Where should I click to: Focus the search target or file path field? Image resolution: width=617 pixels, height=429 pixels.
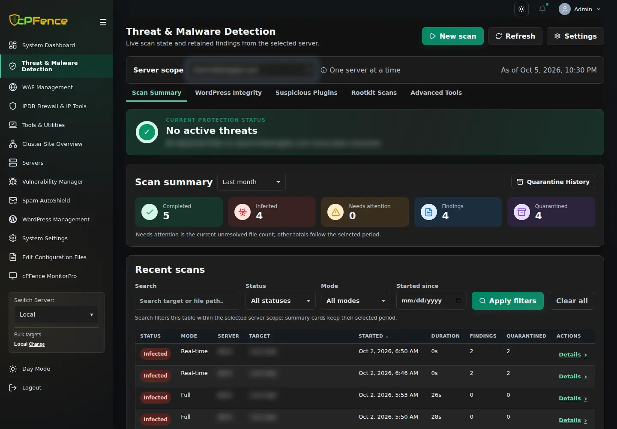[x=188, y=301]
